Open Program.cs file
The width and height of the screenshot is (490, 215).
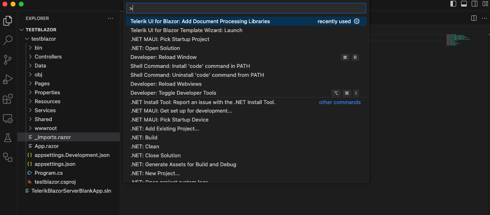click(x=49, y=173)
